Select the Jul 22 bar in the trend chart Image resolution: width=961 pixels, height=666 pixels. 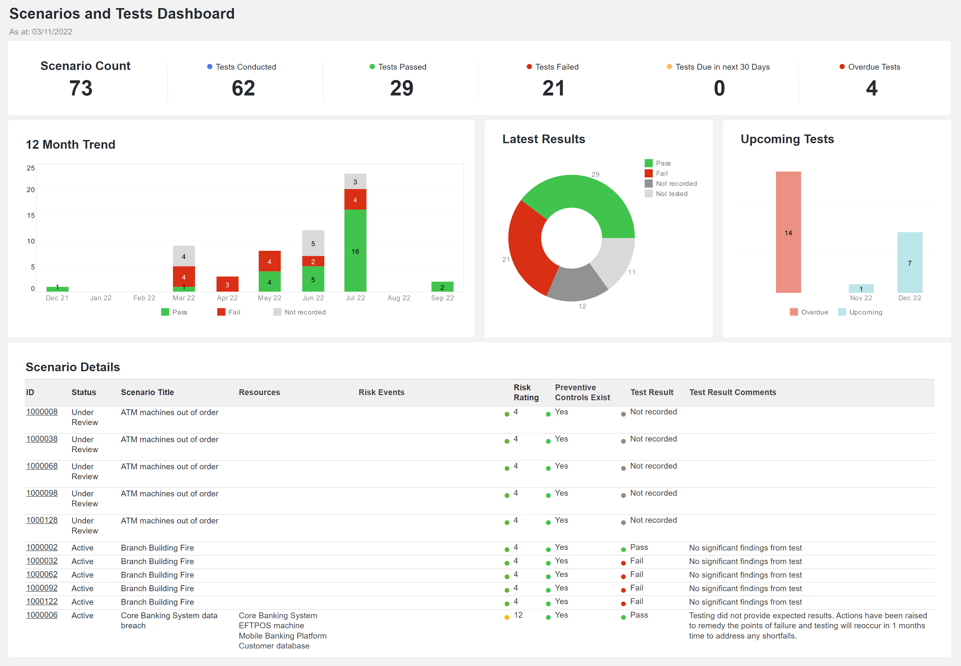tap(355, 250)
